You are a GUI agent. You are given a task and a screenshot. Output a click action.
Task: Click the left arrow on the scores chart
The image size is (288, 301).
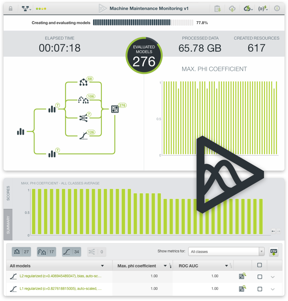pyautogui.click(x=273, y=231)
